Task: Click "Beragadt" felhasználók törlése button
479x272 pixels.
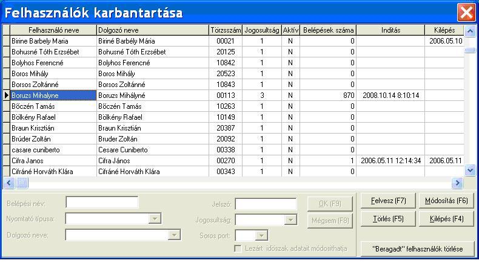Action: (417, 249)
